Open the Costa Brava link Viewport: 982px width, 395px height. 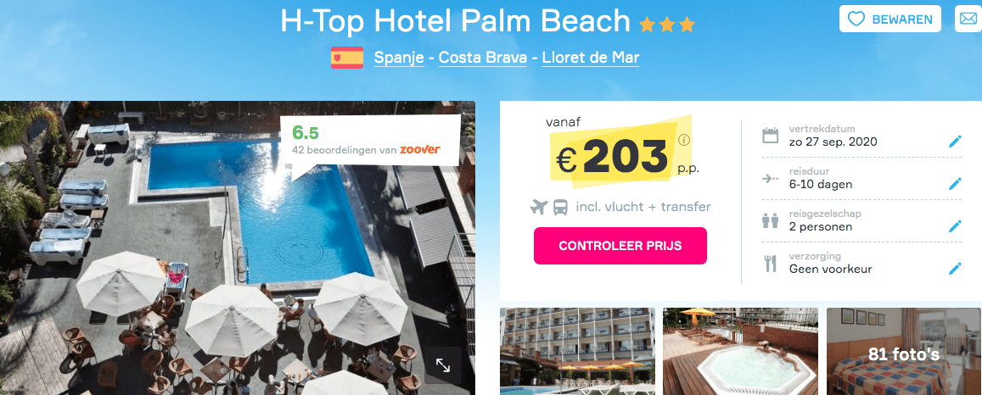coord(483,58)
